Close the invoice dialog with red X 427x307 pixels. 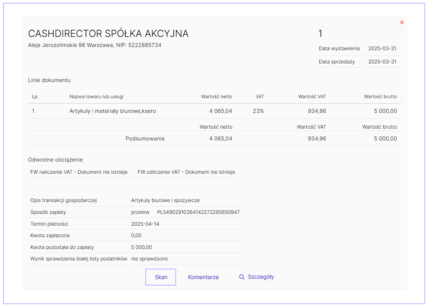click(x=402, y=22)
